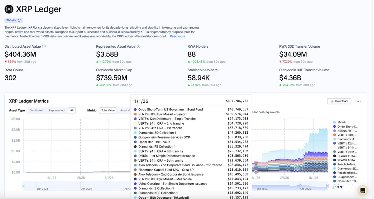Click the $34.09M RWA transfer volume
This screenshot has width=374, height=199.
pyautogui.click(x=293, y=54)
